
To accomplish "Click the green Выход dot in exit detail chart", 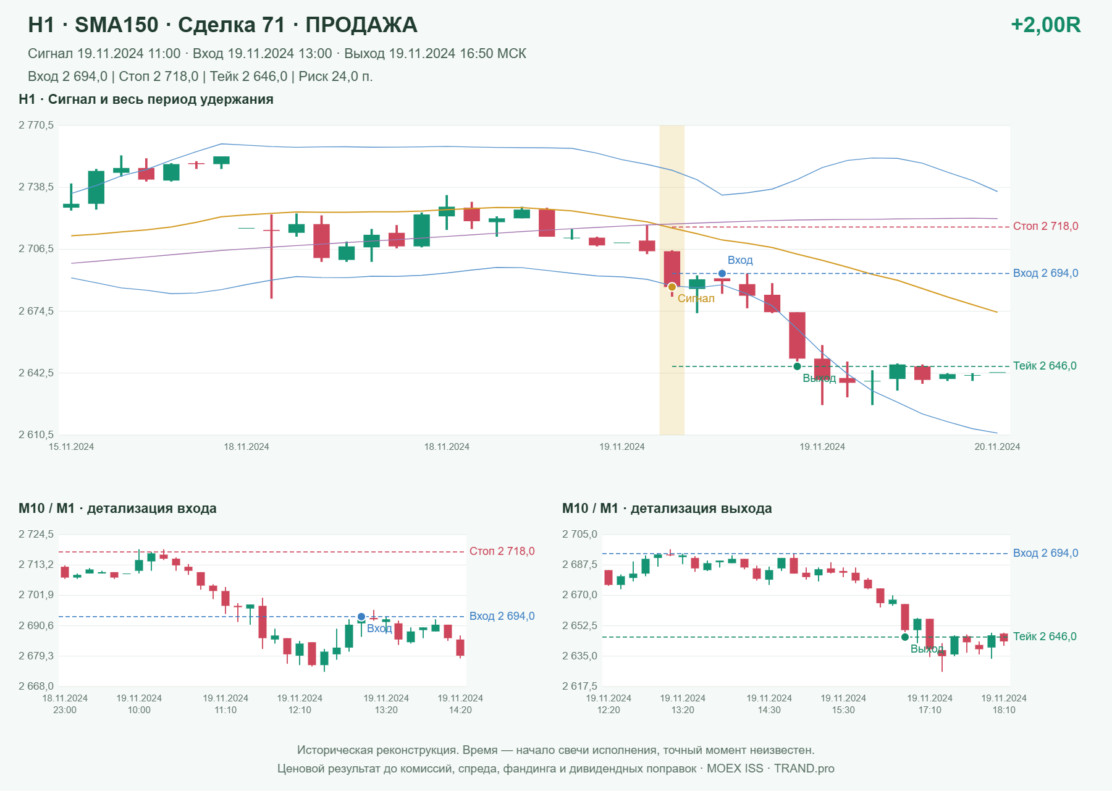I will pos(905,637).
